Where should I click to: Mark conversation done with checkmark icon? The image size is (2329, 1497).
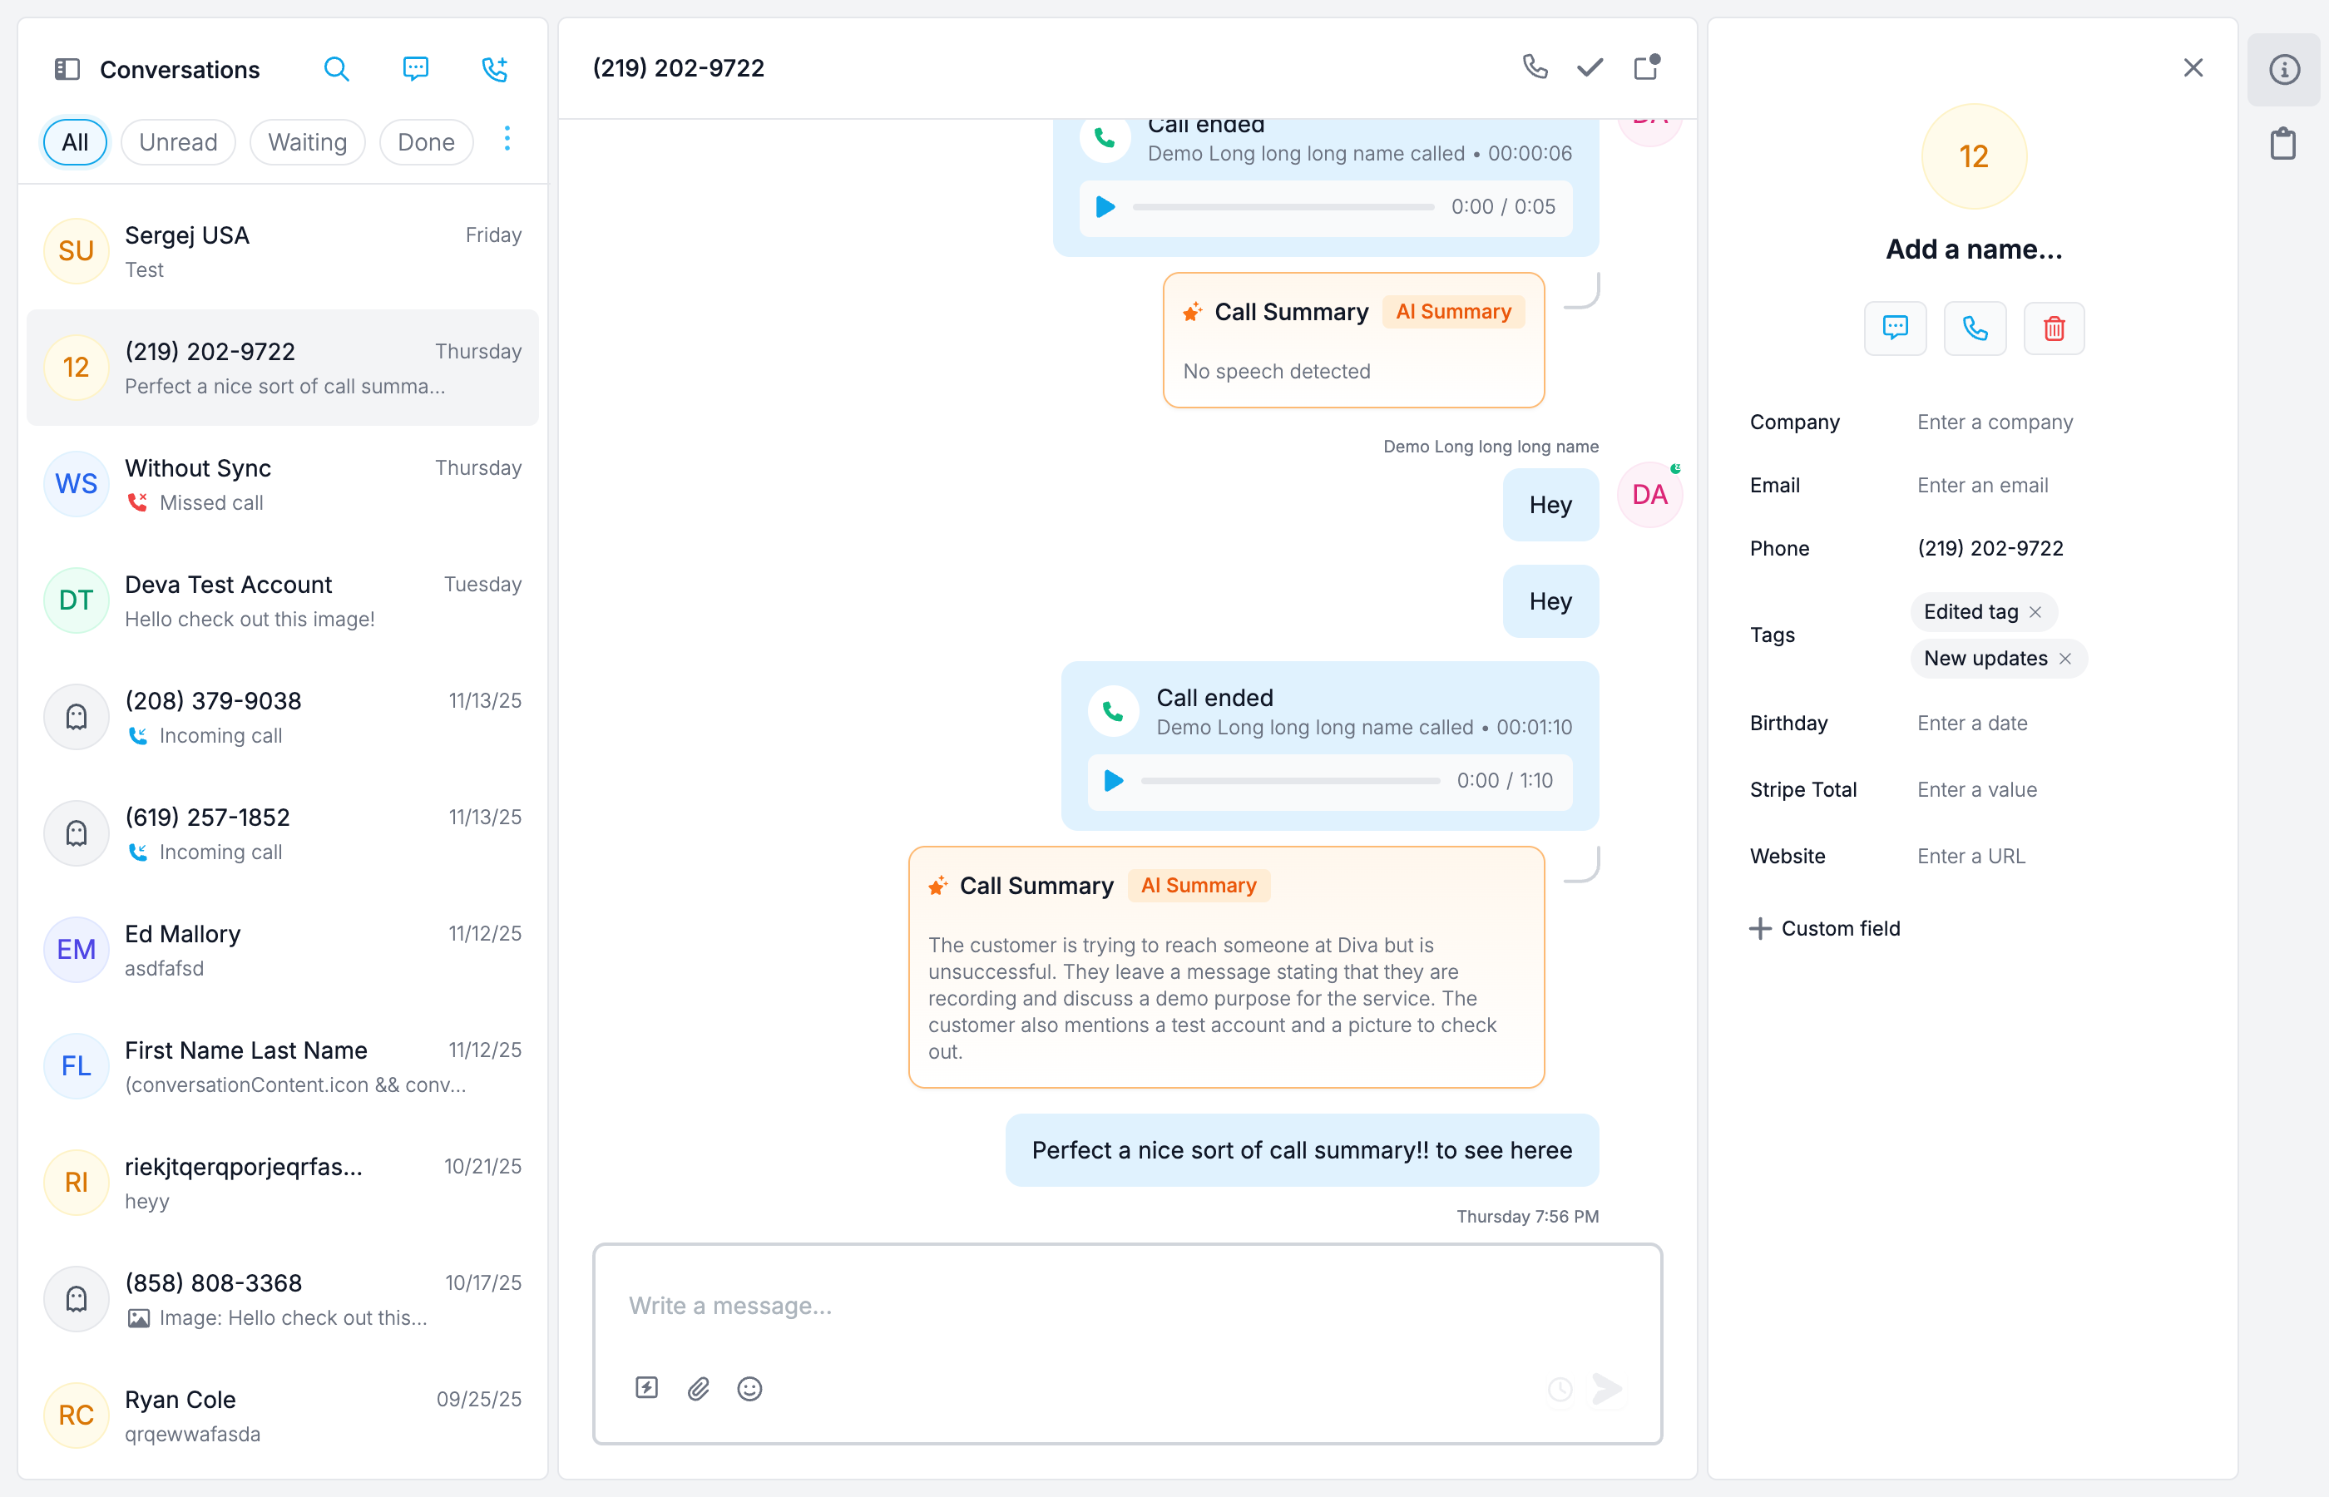click(x=1590, y=67)
